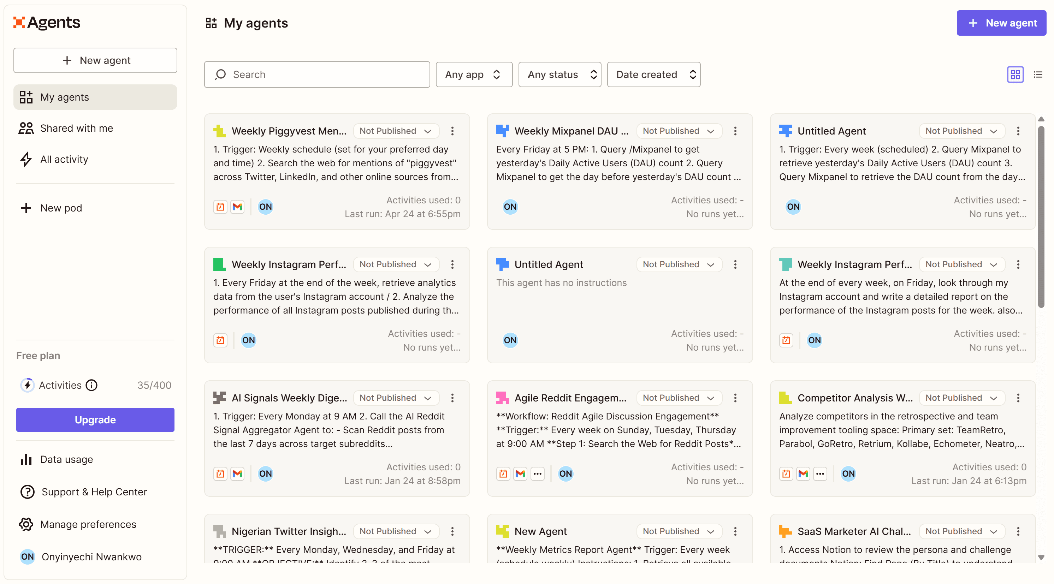Click puzzle icon of Weekly Mixpanel DAU agent

click(x=502, y=131)
